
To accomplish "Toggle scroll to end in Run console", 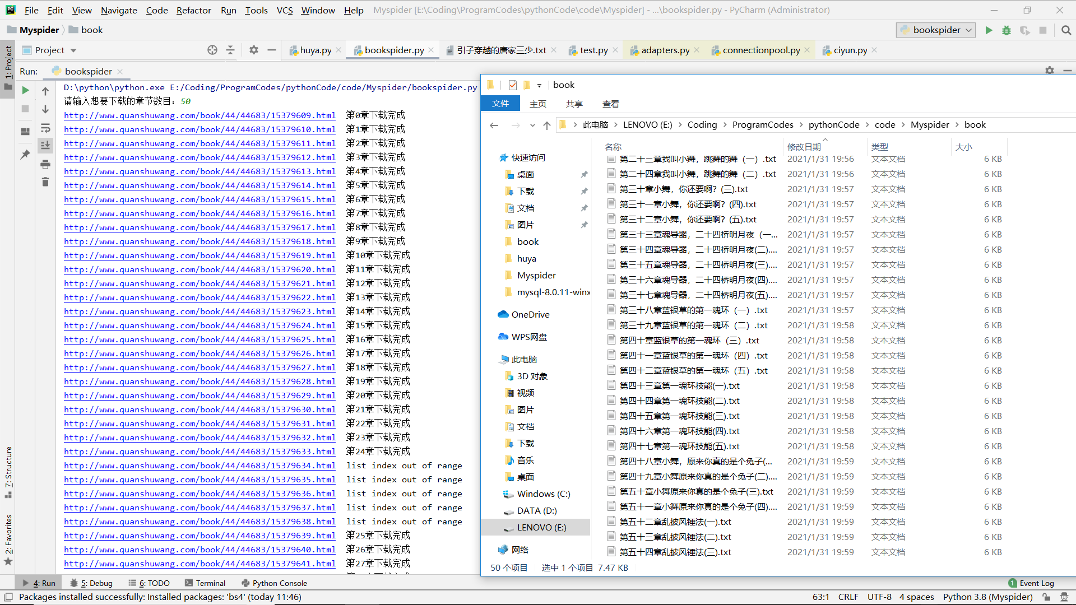I will [45, 146].
